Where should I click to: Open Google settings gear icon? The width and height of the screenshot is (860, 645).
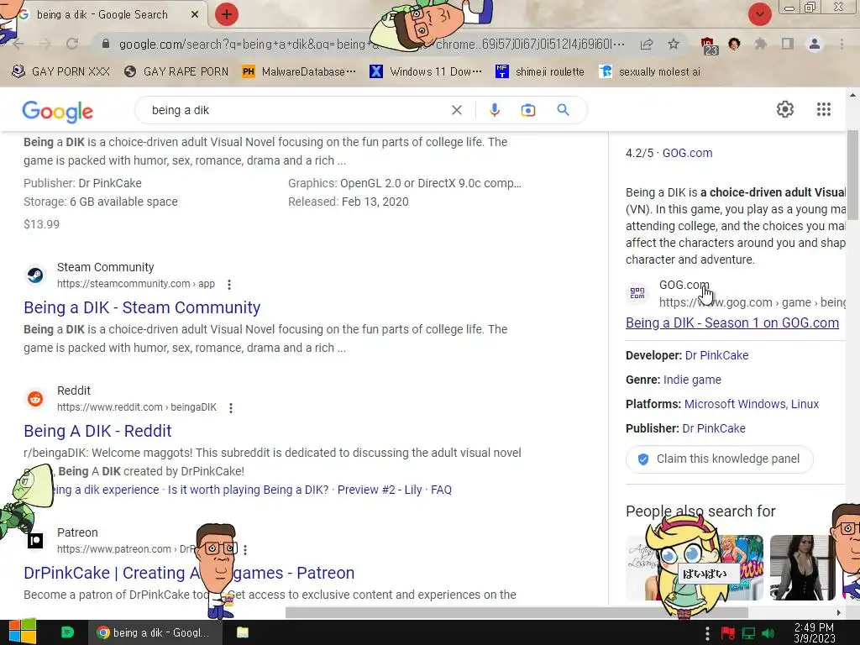(x=785, y=109)
